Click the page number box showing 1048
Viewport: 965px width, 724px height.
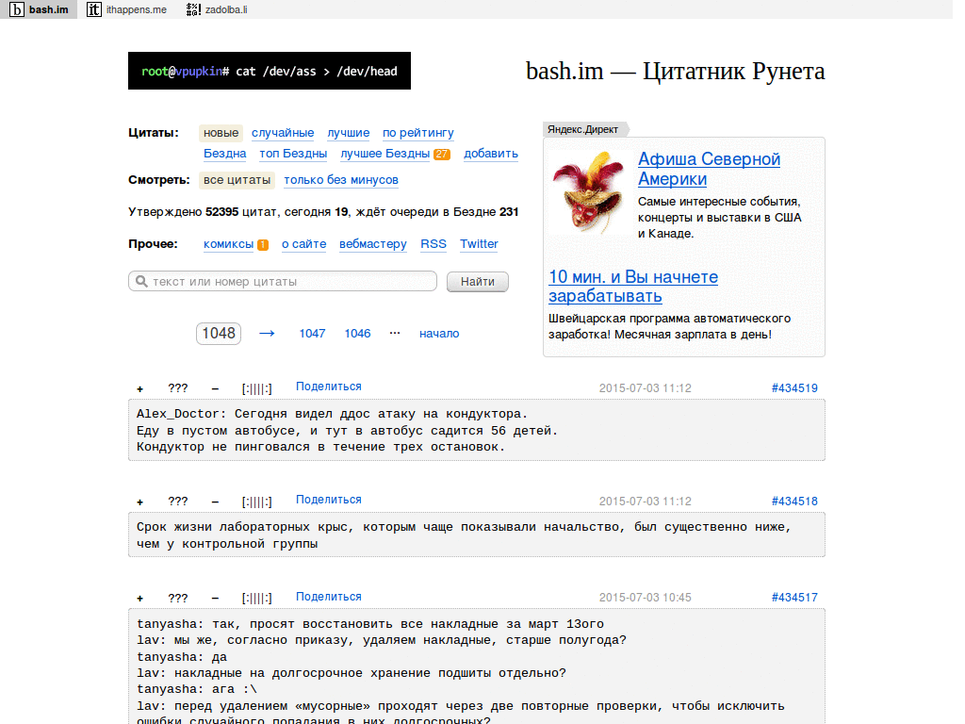(219, 334)
